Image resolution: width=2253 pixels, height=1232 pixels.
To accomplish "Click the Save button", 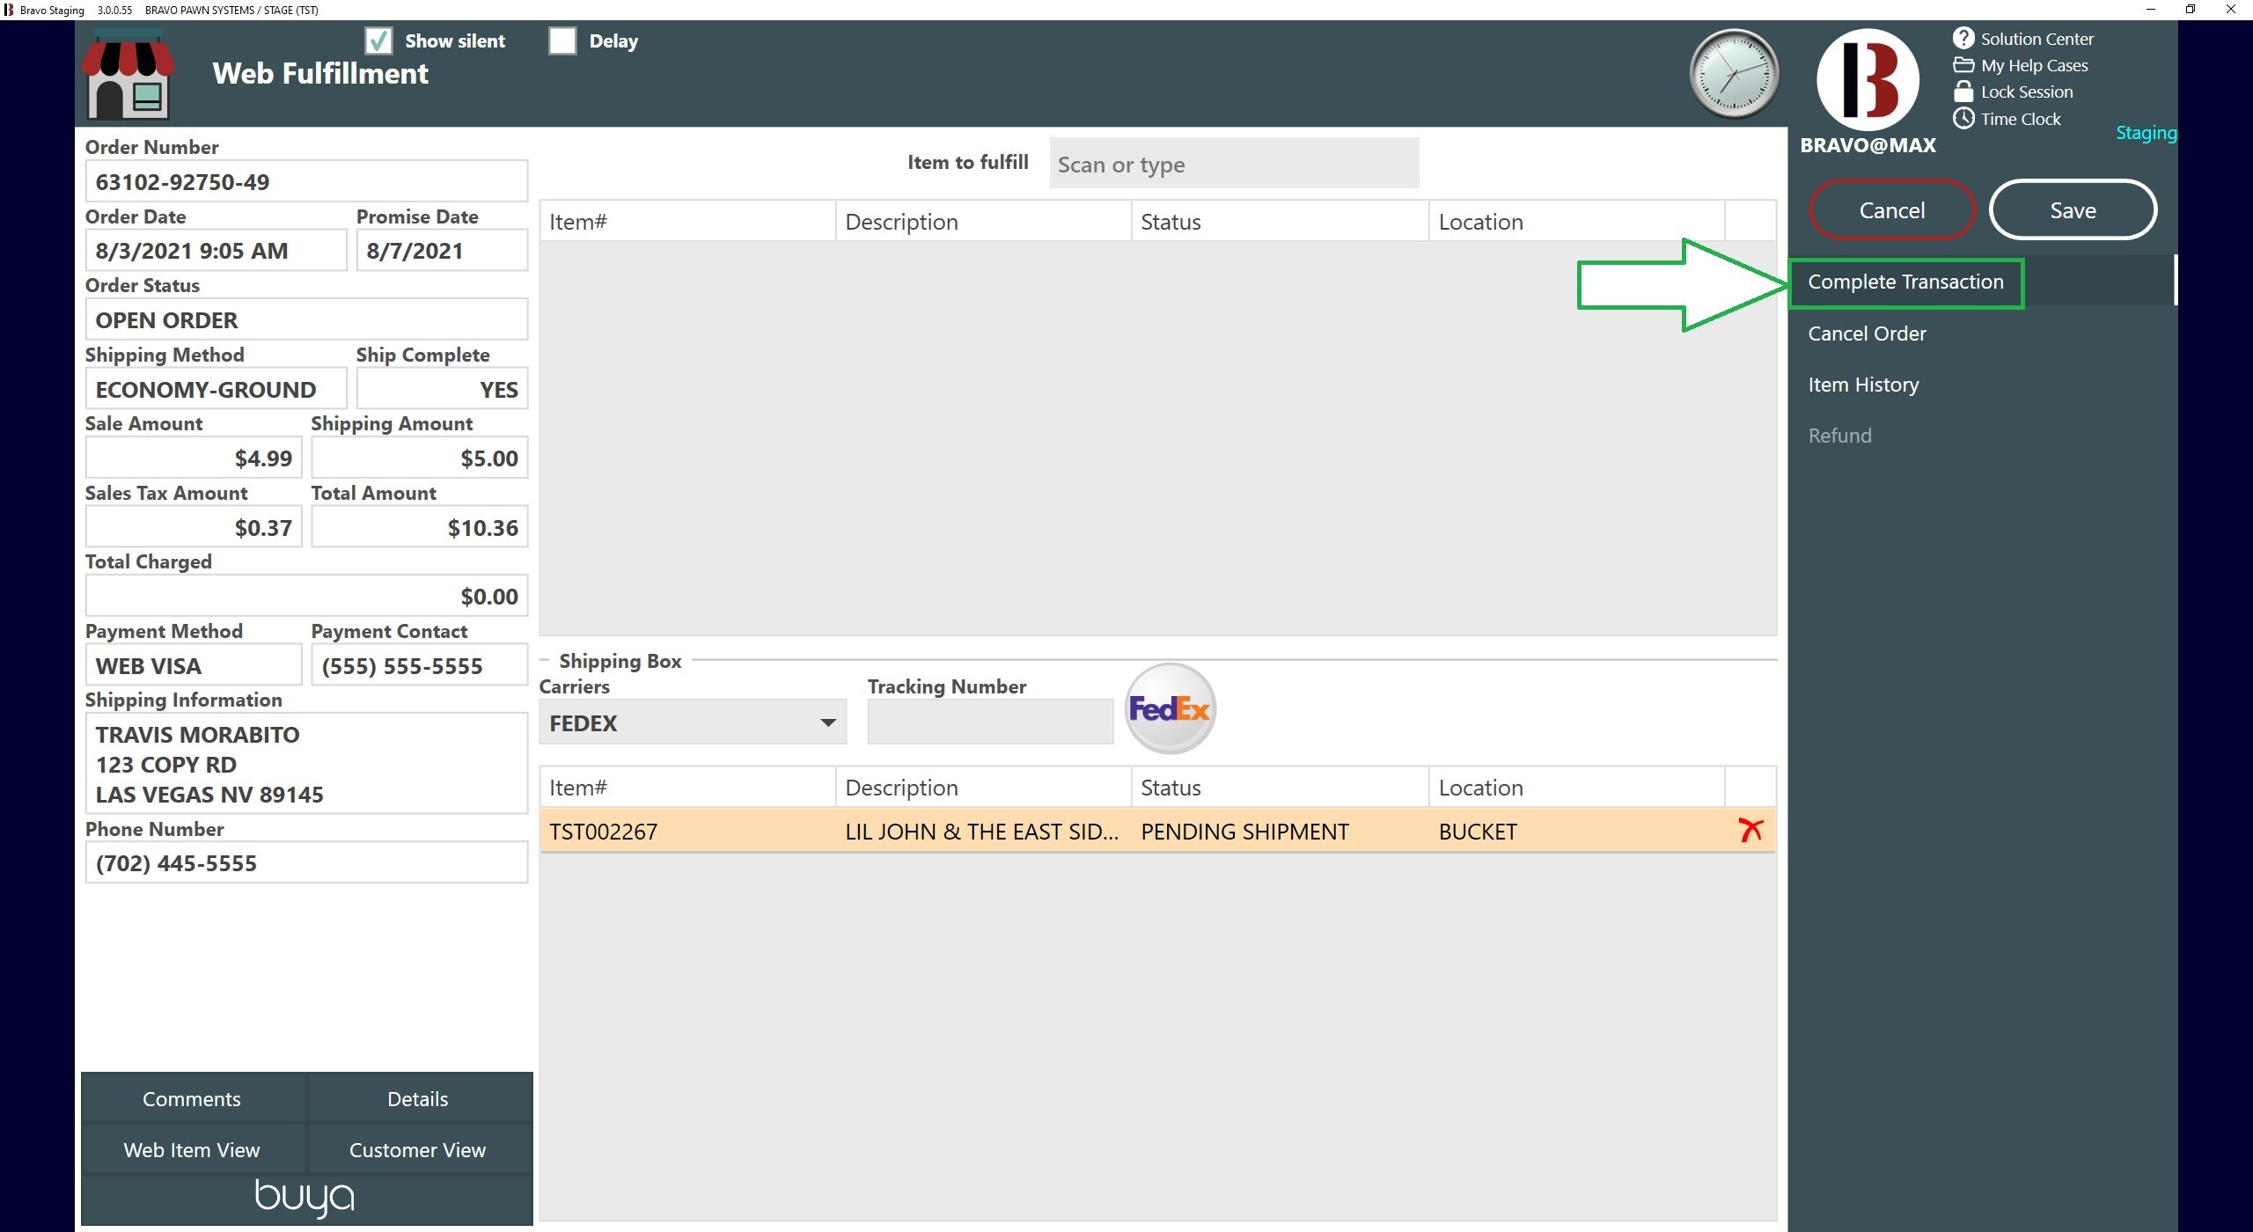I will coord(2073,210).
